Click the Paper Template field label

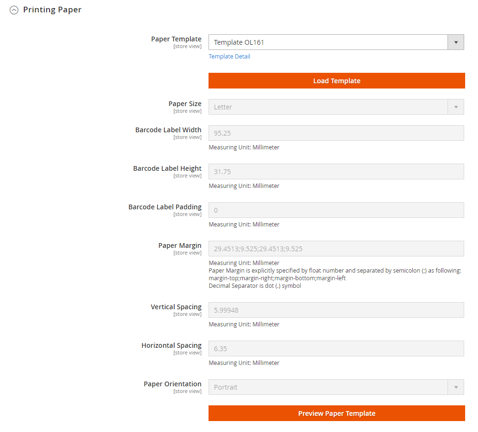point(176,39)
